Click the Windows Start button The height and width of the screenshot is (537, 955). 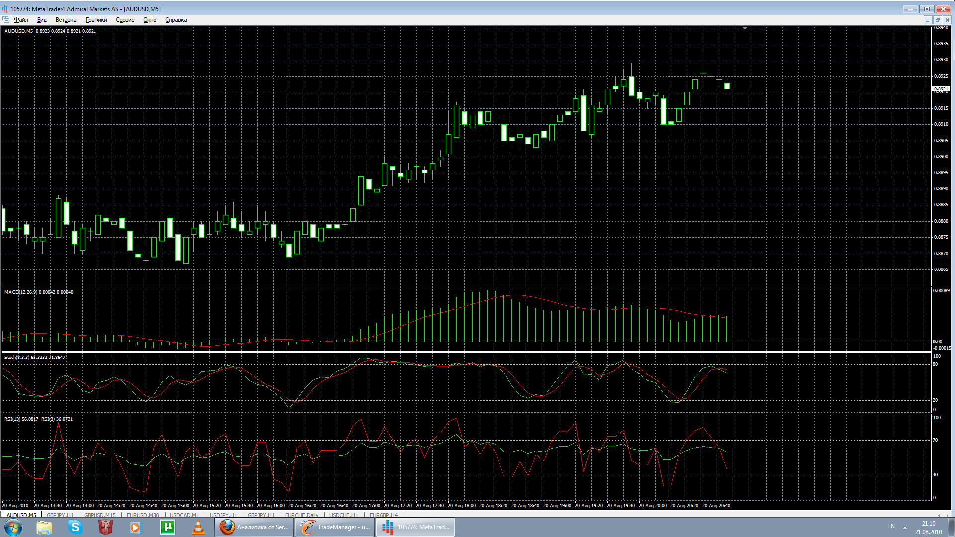(13, 527)
